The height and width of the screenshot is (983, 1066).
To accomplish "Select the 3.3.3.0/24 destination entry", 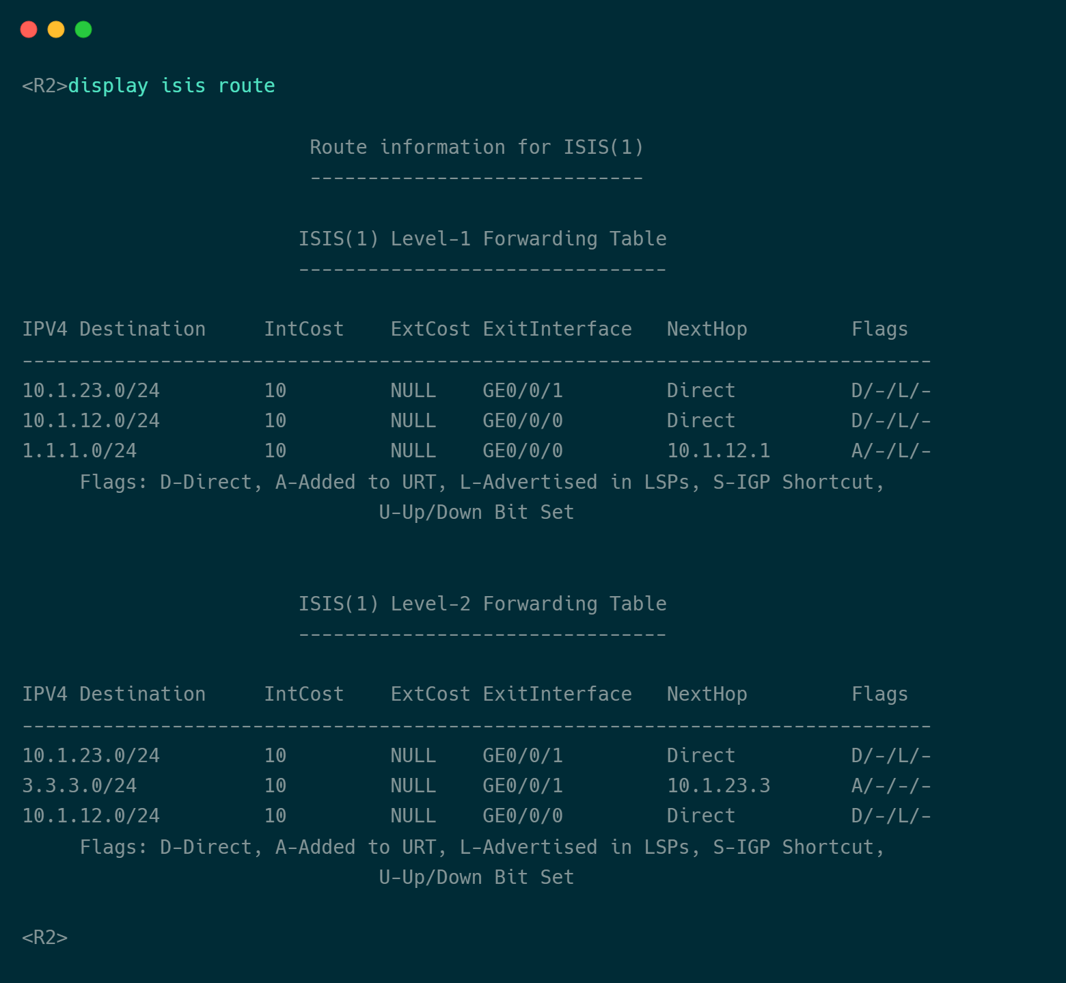I will (x=79, y=786).
